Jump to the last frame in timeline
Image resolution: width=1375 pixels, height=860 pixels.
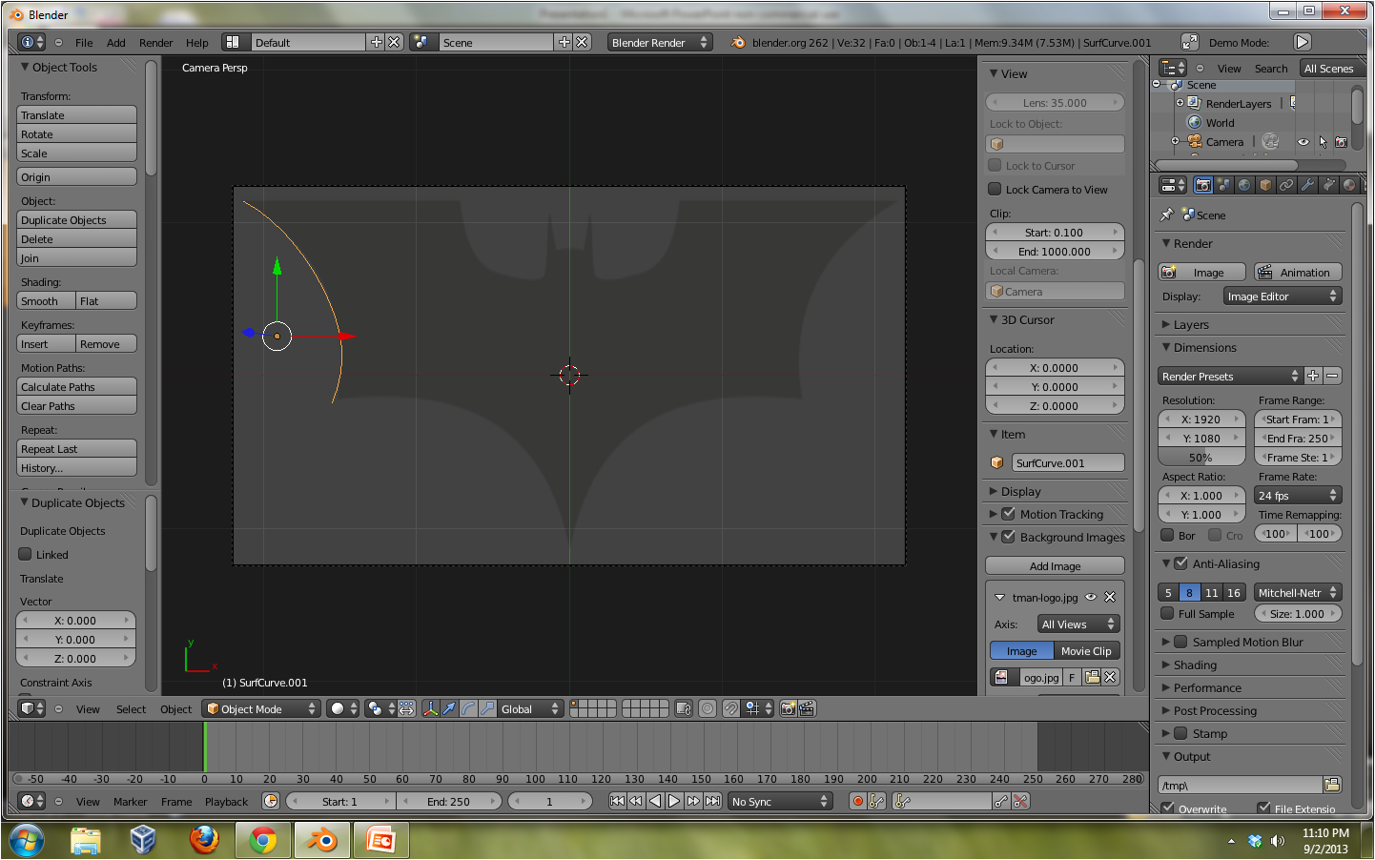point(712,801)
